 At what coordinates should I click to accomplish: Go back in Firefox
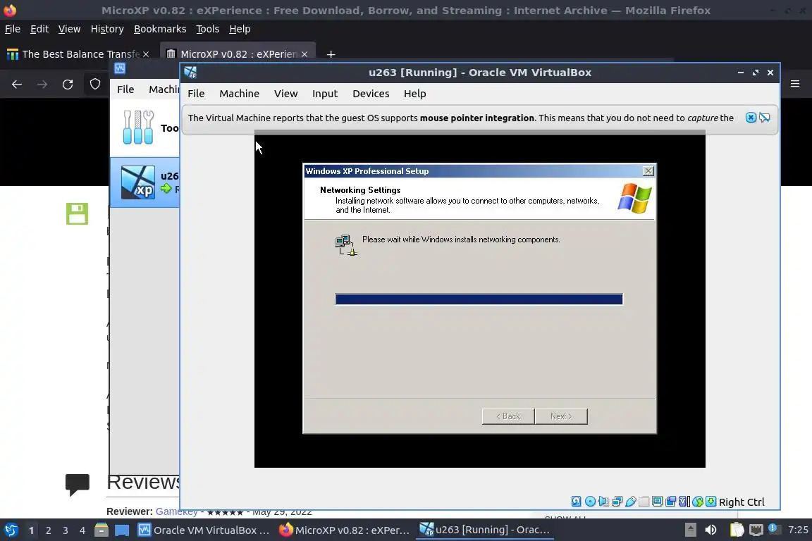[x=17, y=85]
